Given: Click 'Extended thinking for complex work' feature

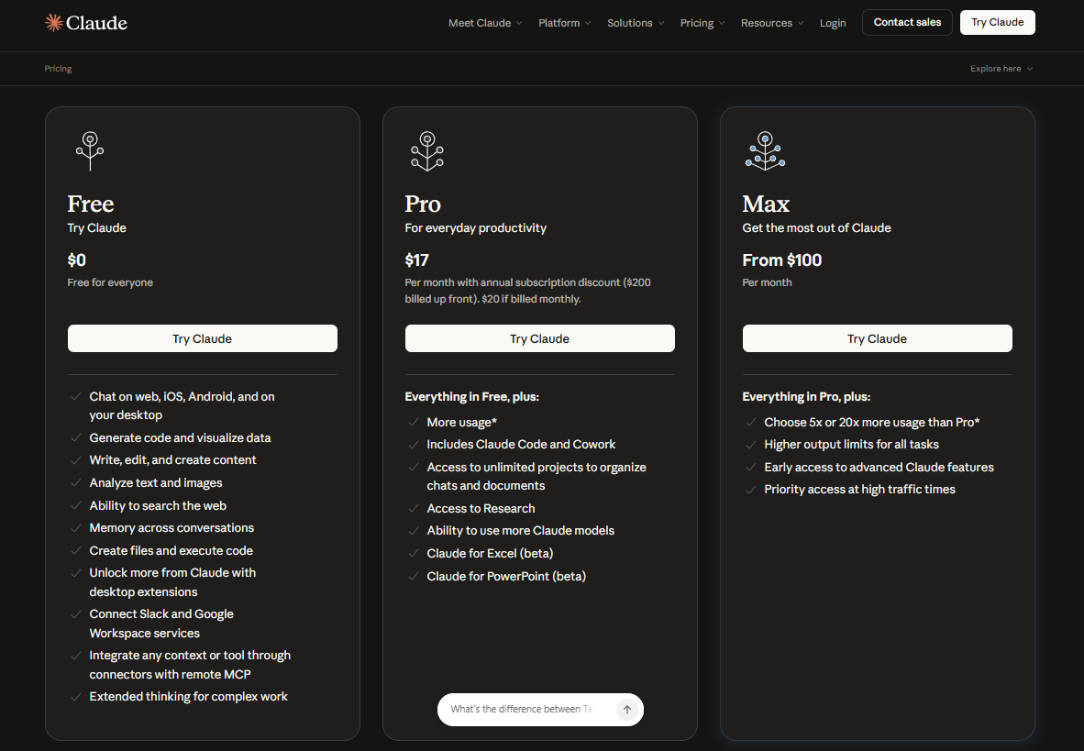Looking at the screenshot, I should [188, 696].
